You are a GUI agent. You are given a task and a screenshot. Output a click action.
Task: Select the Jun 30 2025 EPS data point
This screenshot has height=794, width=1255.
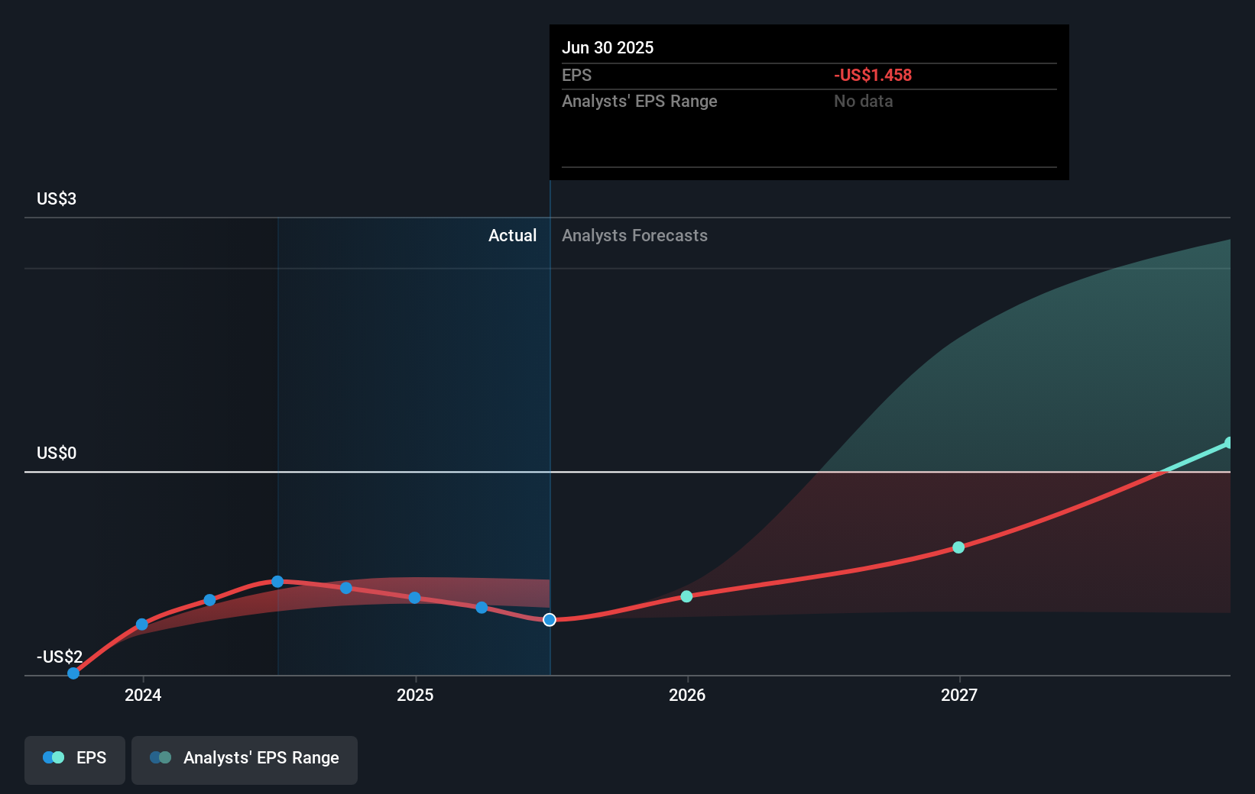tap(550, 619)
